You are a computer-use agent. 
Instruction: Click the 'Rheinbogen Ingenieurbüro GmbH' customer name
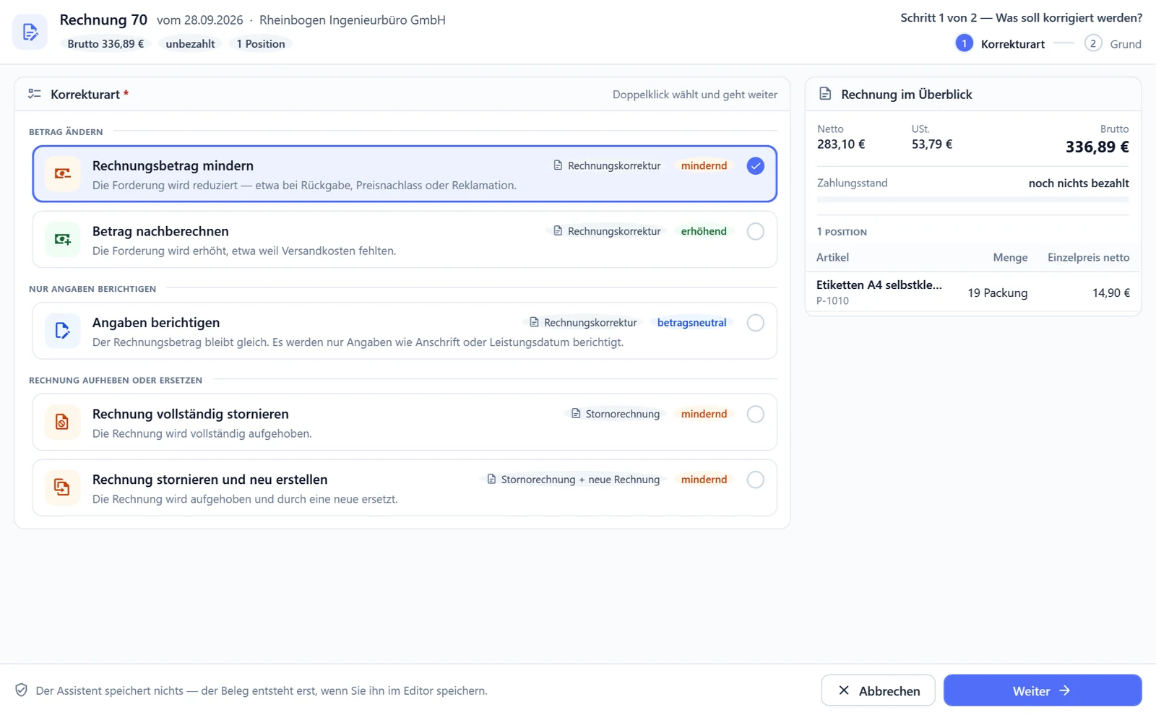point(353,20)
